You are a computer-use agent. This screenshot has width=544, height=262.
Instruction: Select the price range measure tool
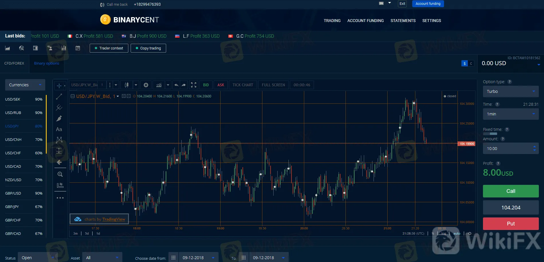pyautogui.click(x=59, y=151)
